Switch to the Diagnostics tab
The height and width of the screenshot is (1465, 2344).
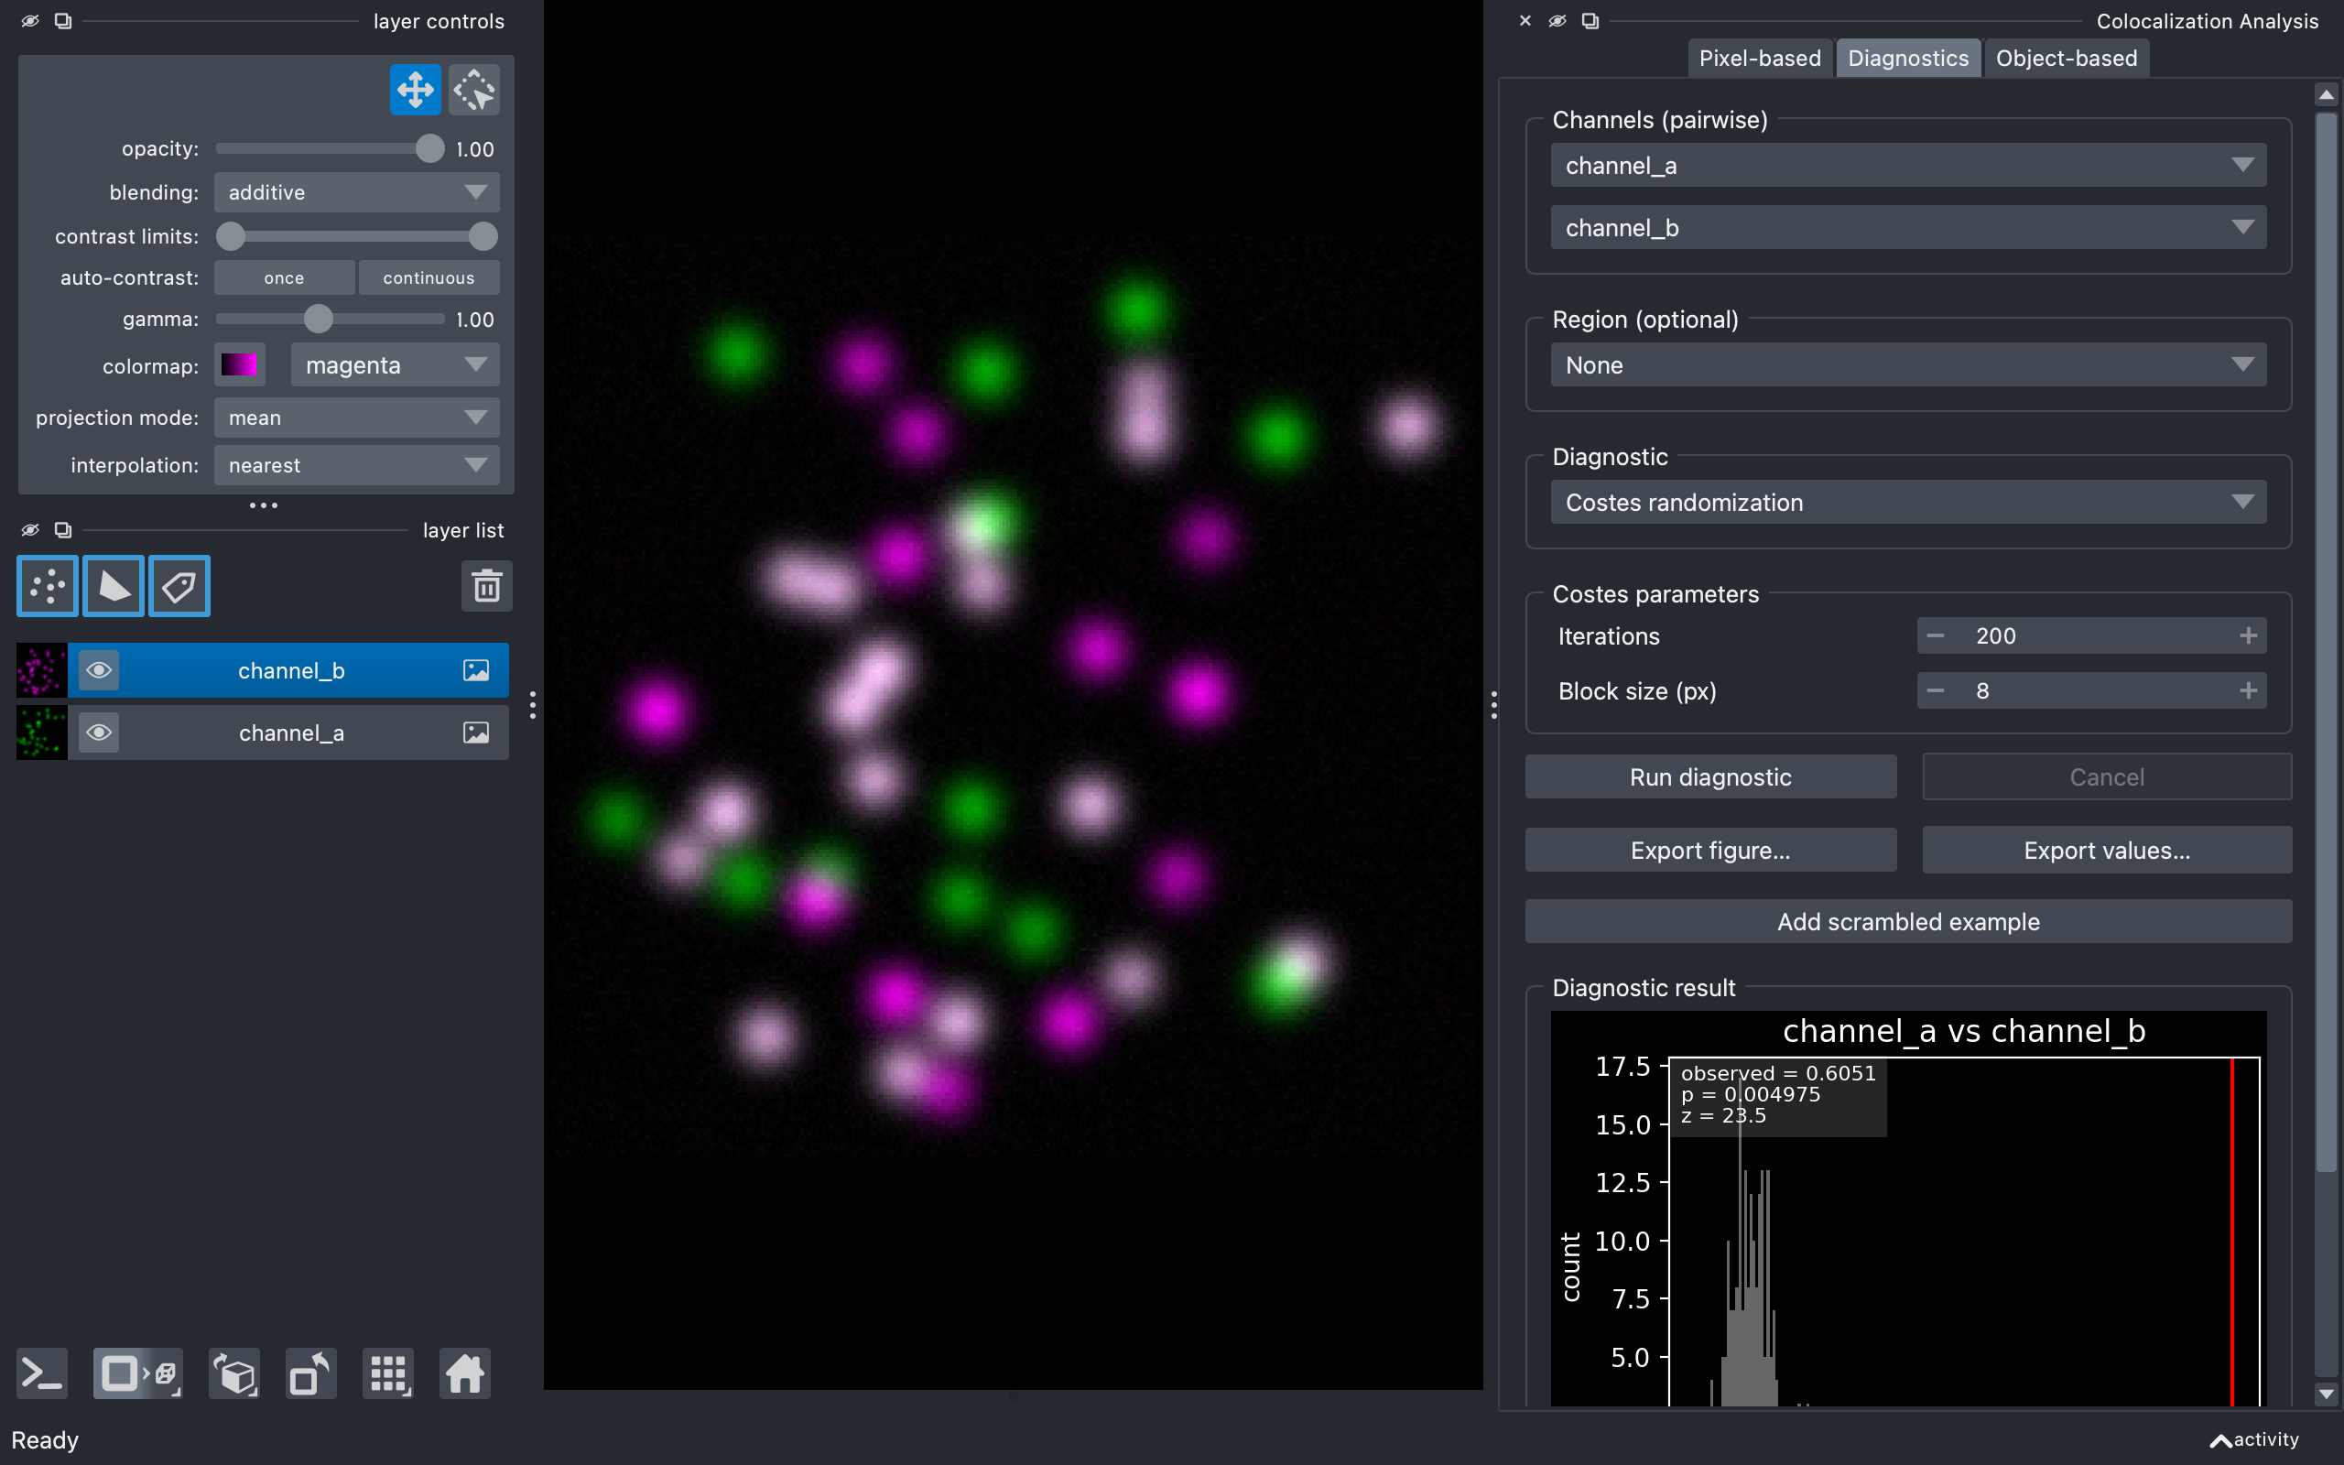coord(1908,58)
